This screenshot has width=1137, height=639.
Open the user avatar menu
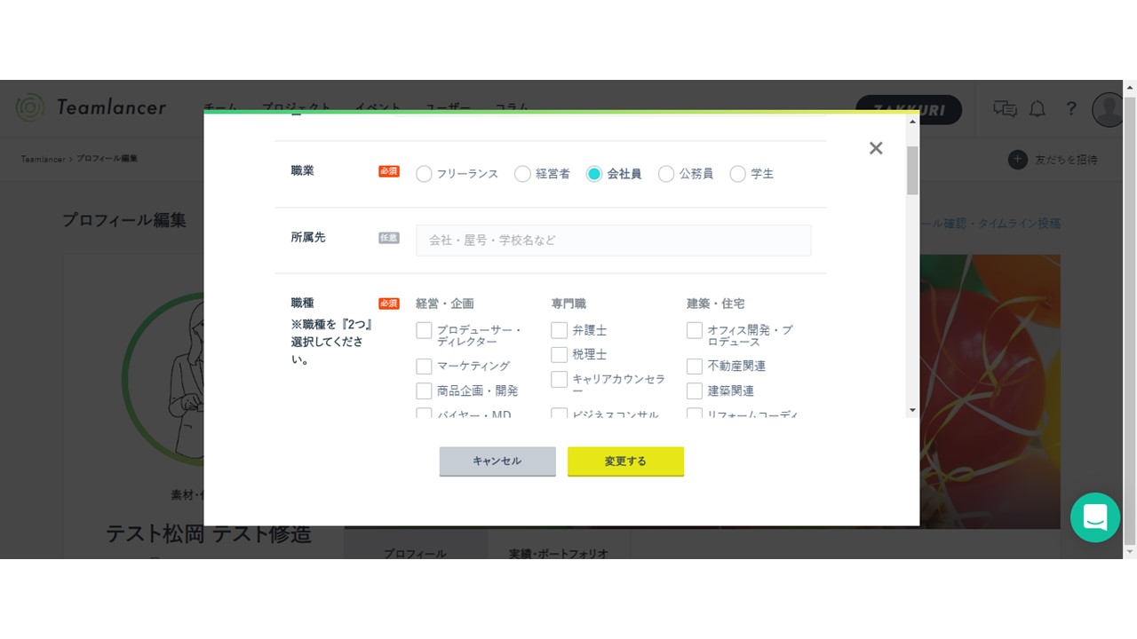[1108, 109]
